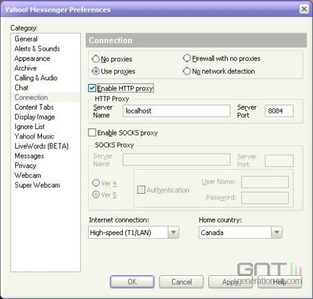The width and height of the screenshot is (313, 299).
Task: Click the Apply button
Action: (230, 282)
